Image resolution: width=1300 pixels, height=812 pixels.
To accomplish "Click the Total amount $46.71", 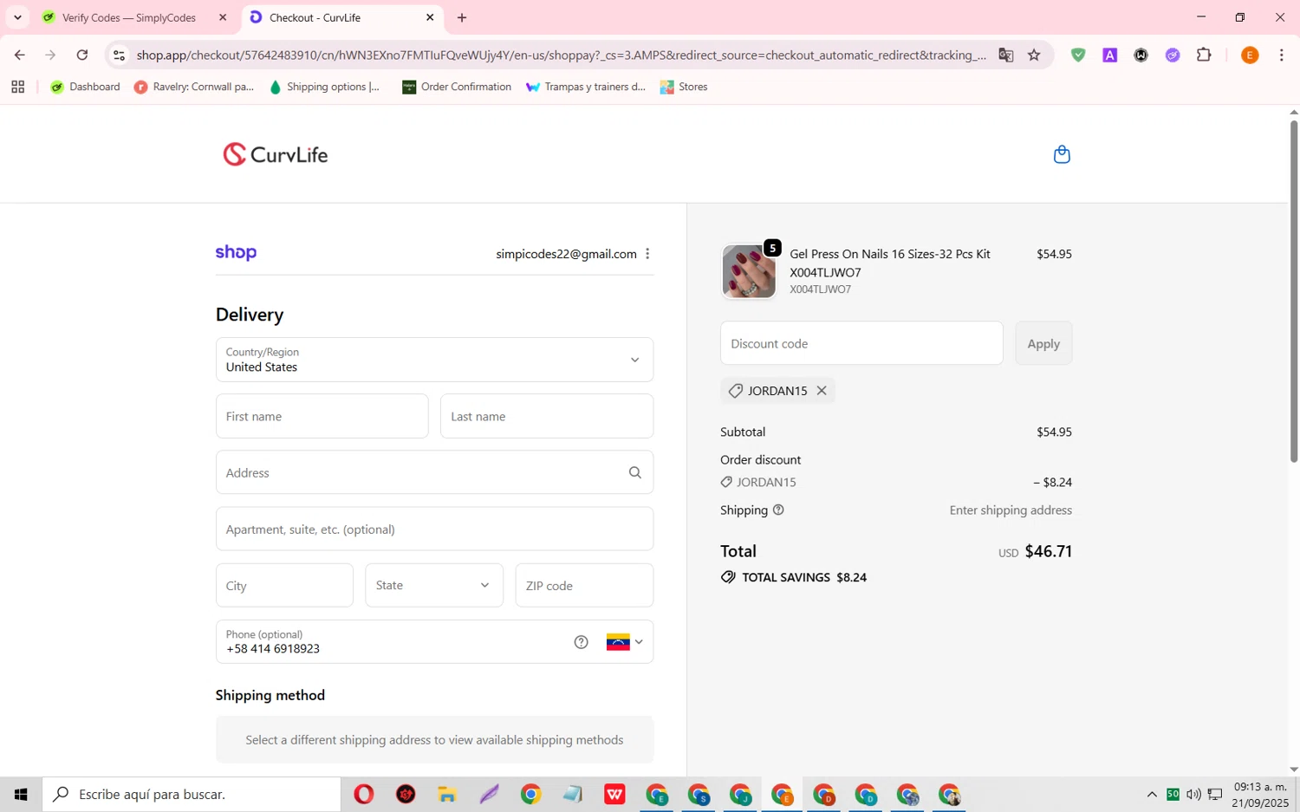I will [x=1048, y=551].
